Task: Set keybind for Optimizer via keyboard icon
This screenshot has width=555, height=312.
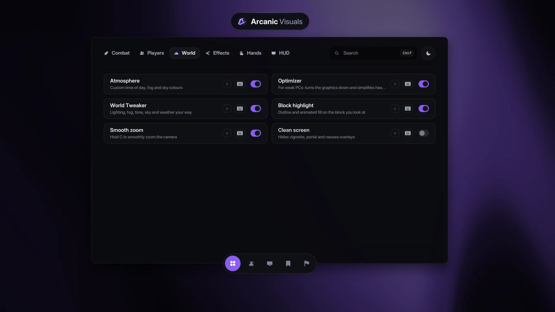Action: (x=408, y=84)
